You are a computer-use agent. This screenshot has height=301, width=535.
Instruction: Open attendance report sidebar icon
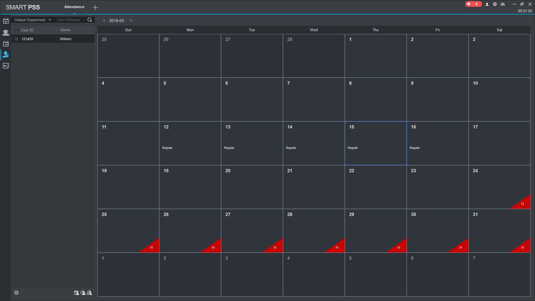[x=6, y=66]
